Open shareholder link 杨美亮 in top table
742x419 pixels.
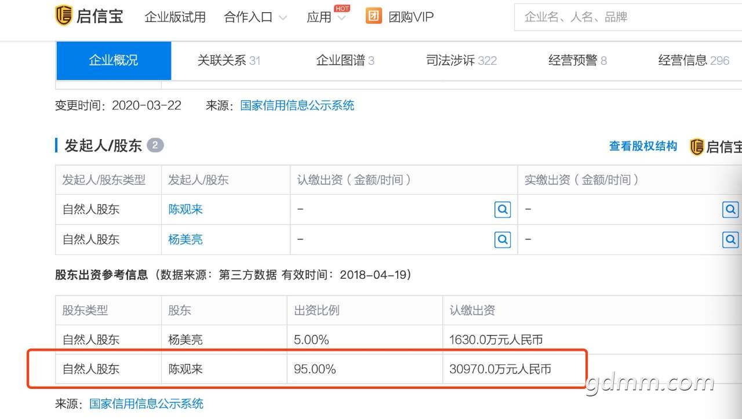click(x=185, y=239)
